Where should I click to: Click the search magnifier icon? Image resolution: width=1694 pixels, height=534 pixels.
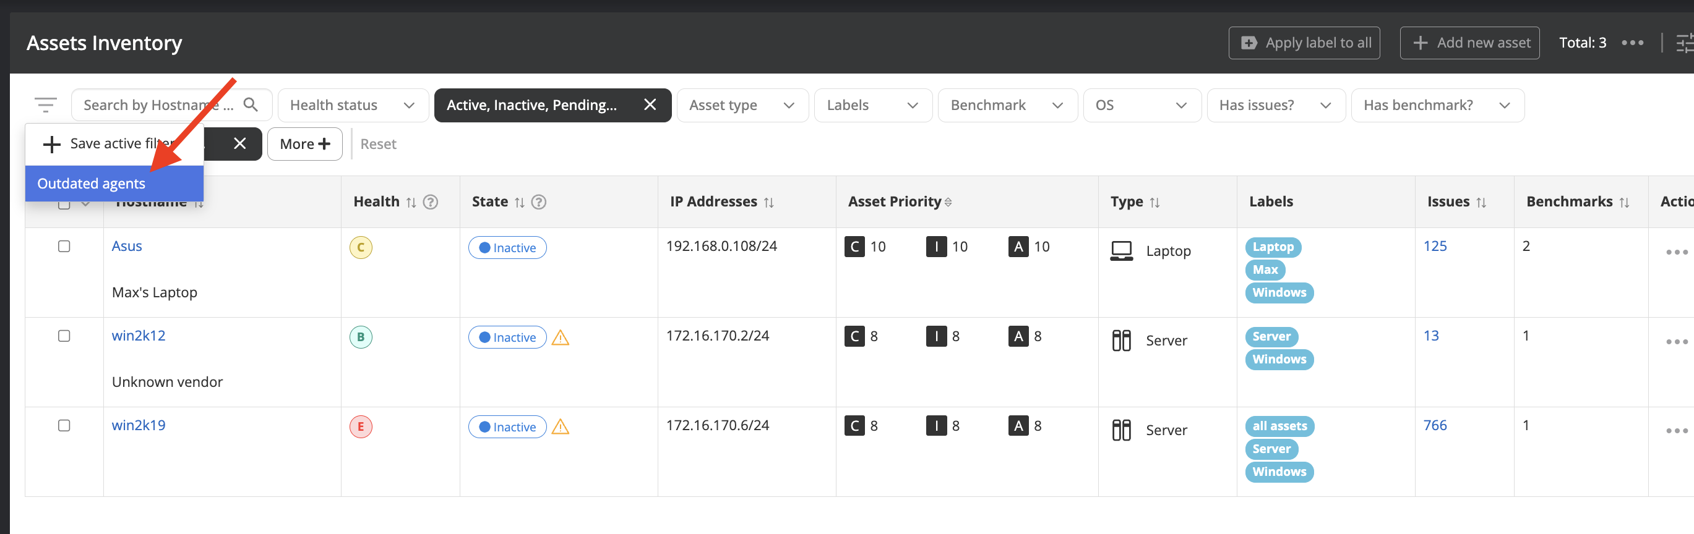(x=251, y=105)
